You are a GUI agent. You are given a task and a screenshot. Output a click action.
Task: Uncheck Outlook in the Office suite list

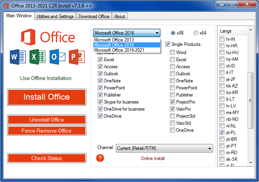(x=100, y=74)
